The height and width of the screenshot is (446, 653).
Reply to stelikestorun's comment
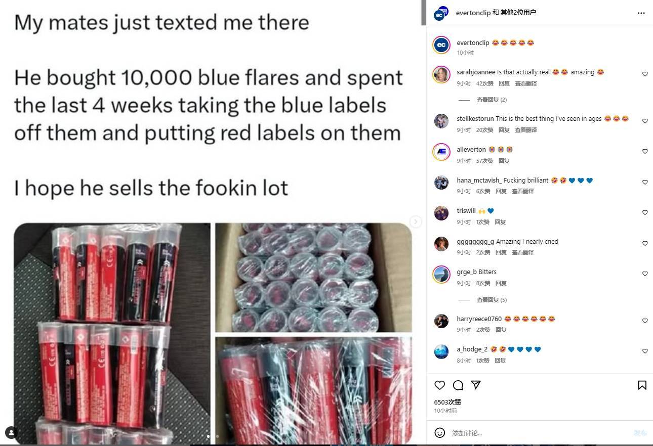coord(504,130)
